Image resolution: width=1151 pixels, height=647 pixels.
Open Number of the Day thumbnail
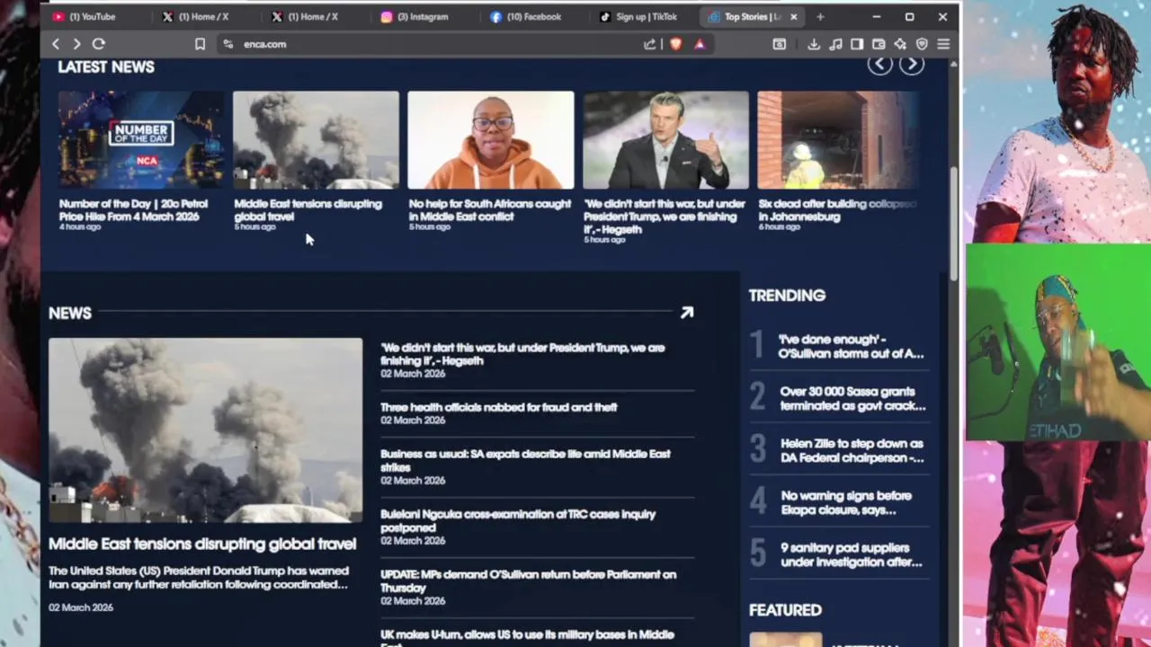click(141, 139)
